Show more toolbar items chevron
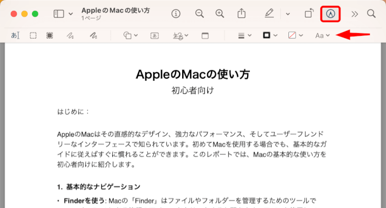Viewport: 386px width, 208px height. pyautogui.click(x=355, y=14)
